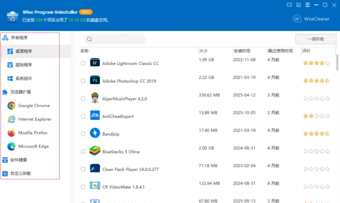
Task: Select the BlueStacks 5 China name
Action: 121,152
